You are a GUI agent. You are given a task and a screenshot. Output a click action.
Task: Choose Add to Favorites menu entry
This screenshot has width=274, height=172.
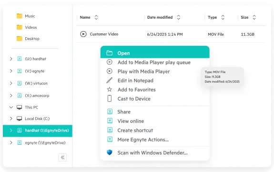(x=155, y=90)
